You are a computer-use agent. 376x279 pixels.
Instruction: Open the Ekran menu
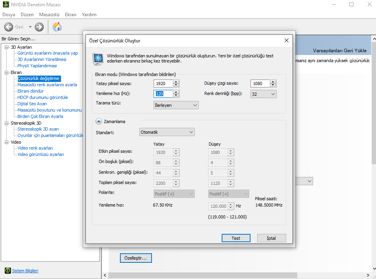70,15
